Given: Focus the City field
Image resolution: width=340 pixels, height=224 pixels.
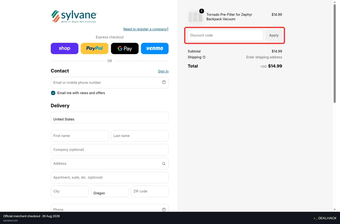Looking at the screenshot, I should [70, 191].
